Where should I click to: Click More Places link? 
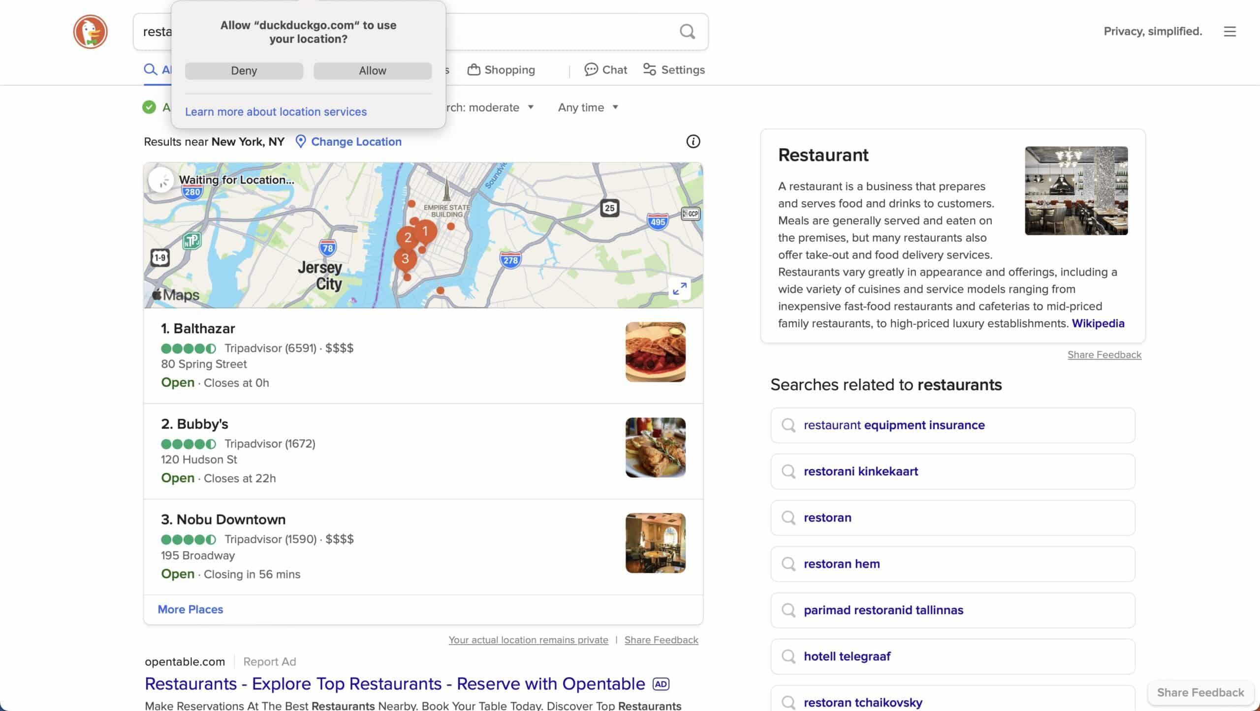(x=190, y=609)
